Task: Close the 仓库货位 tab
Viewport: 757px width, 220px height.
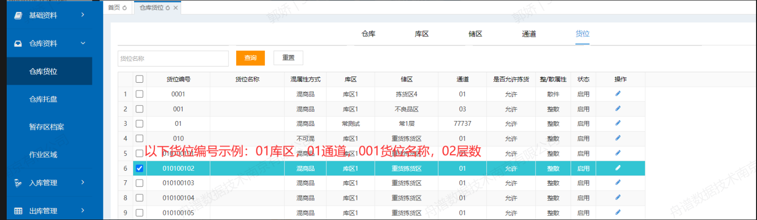Action: [176, 8]
